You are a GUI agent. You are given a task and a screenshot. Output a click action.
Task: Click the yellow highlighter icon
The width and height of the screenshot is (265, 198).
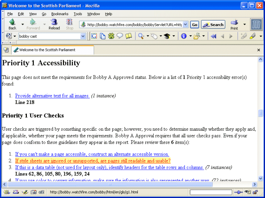point(253,36)
